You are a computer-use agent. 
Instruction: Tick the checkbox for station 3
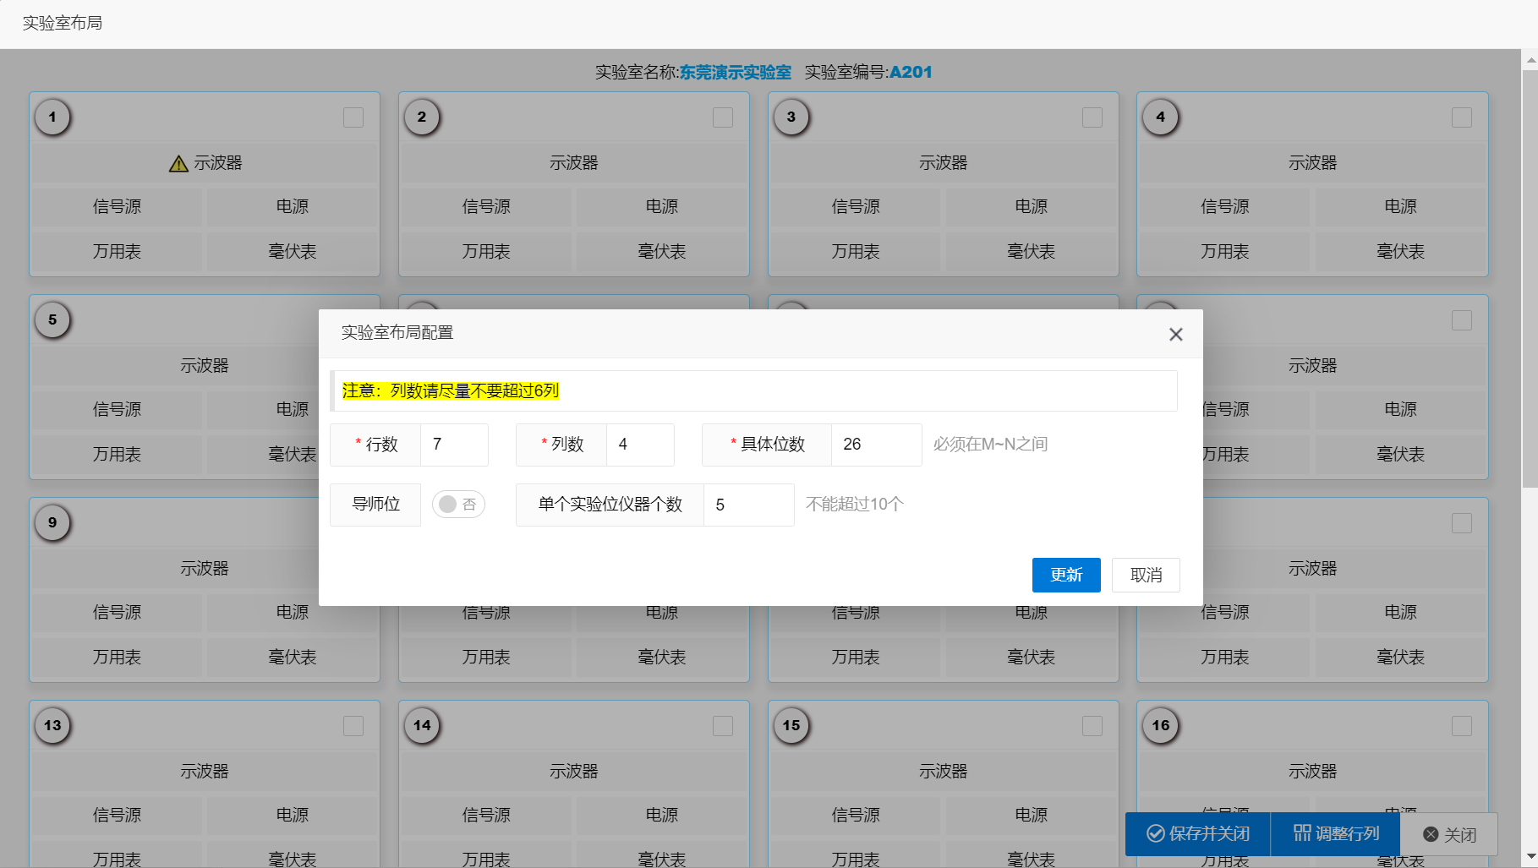point(1092,117)
